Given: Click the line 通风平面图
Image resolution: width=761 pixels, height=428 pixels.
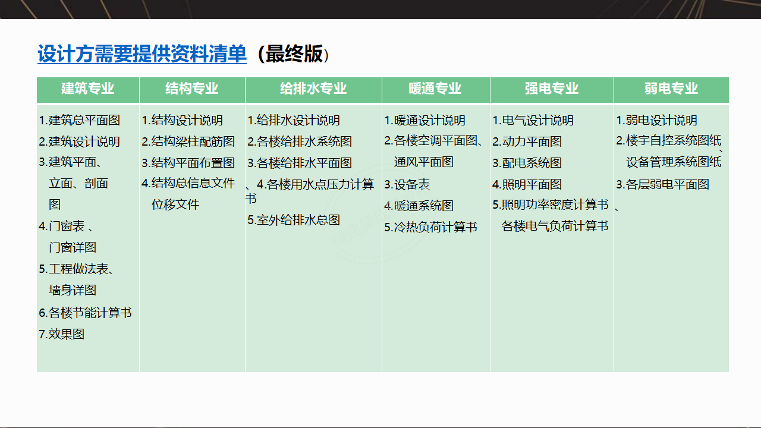Looking at the screenshot, I should coord(424,162).
